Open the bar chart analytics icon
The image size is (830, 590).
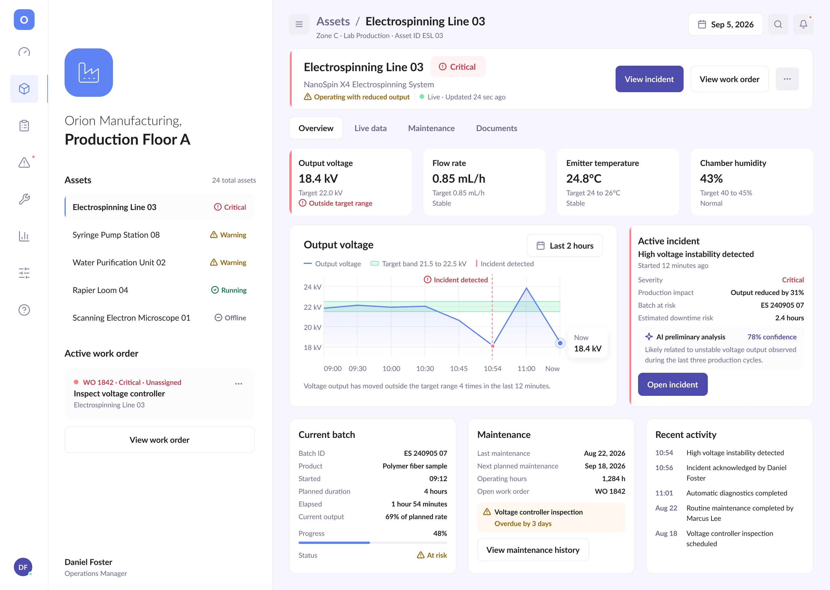point(24,236)
